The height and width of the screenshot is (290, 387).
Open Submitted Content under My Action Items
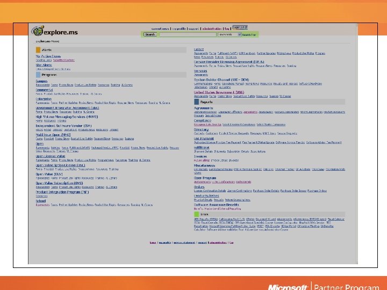pyautogui.click(x=63, y=60)
